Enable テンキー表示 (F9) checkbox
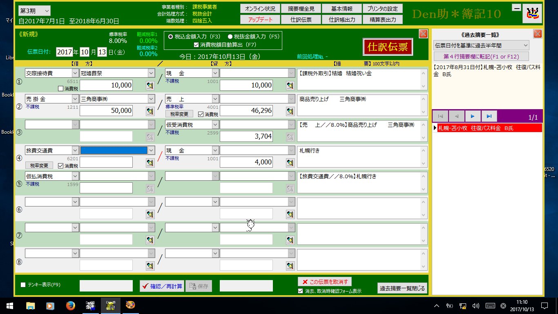Image resolution: width=558 pixels, height=314 pixels. [x=23, y=285]
